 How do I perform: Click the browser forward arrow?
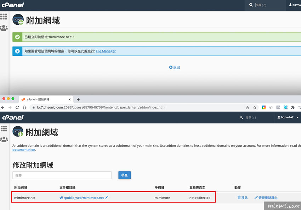click(x=10, y=108)
